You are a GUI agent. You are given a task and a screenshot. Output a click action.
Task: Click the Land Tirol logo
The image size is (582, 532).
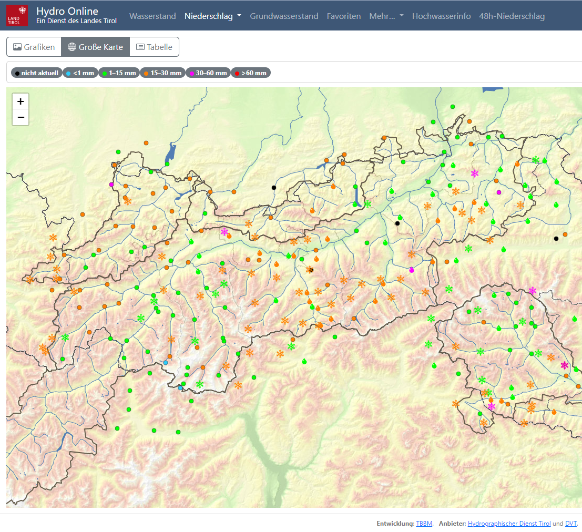point(17,16)
